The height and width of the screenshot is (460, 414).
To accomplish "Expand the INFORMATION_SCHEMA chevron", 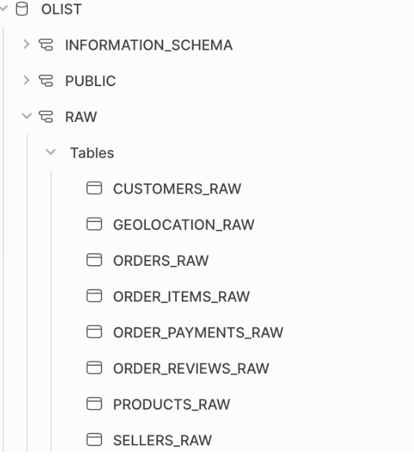I will (27, 44).
